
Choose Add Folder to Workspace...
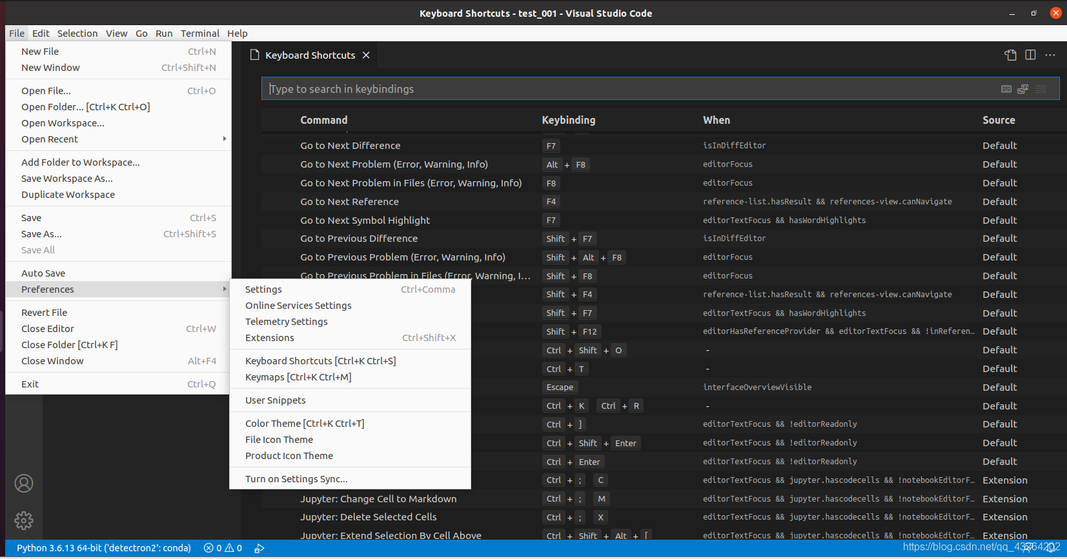point(118,162)
